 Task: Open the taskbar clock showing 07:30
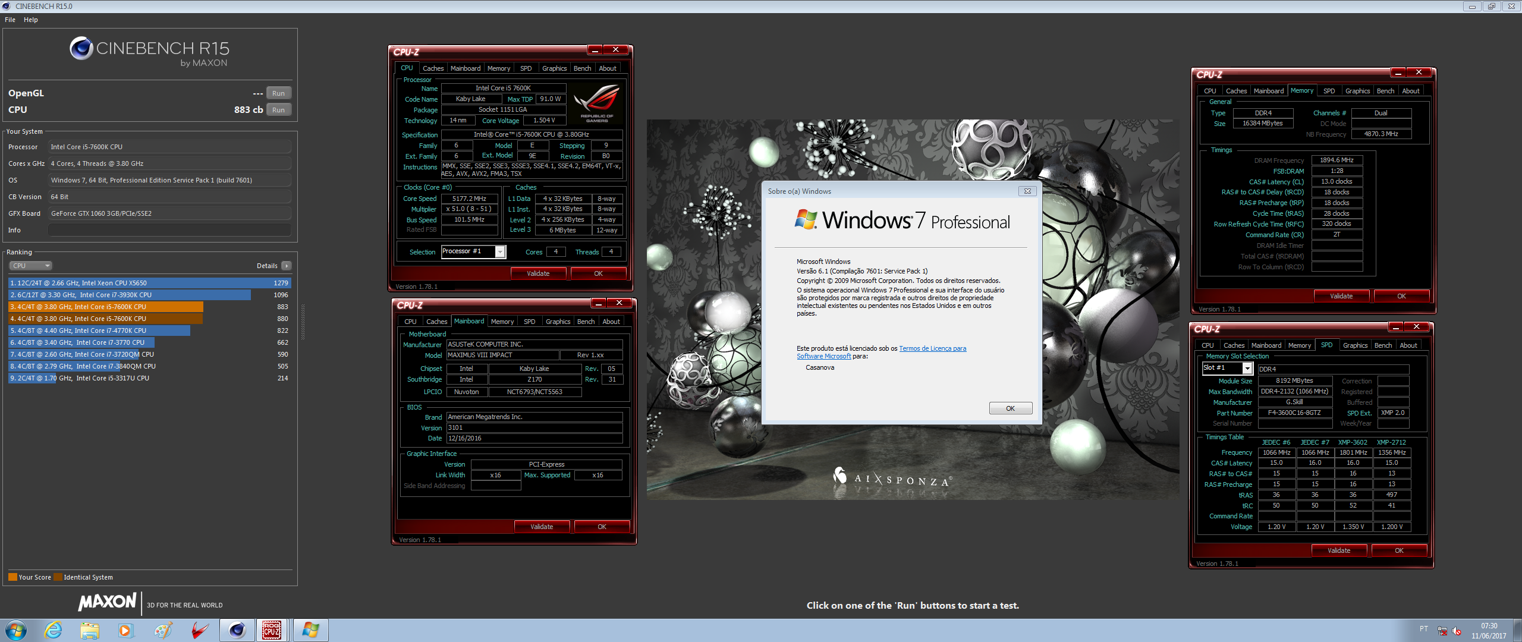tap(1489, 631)
